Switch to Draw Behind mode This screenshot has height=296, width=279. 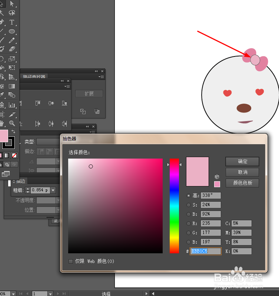pyautogui.click(x=7, y=165)
